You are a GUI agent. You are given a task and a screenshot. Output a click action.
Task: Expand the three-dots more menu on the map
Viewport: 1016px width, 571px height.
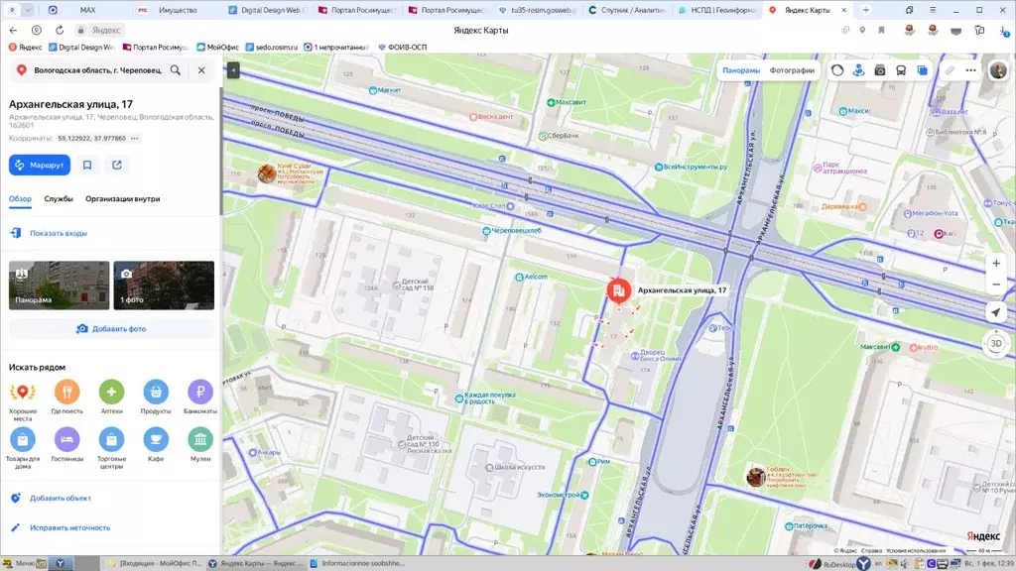(x=970, y=70)
